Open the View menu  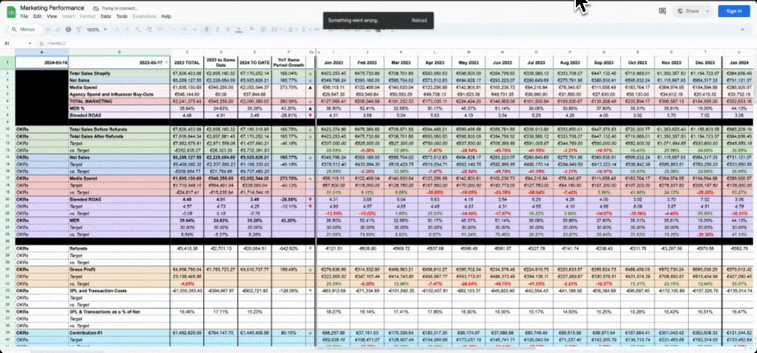52,16
